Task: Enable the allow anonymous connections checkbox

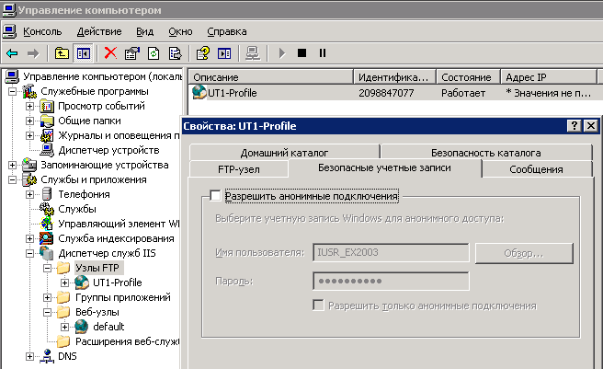Action: 215,196
